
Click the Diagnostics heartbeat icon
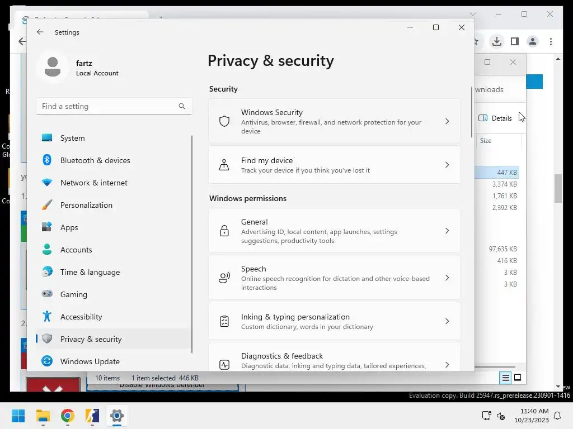pyautogui.click(x=224, y=364)
